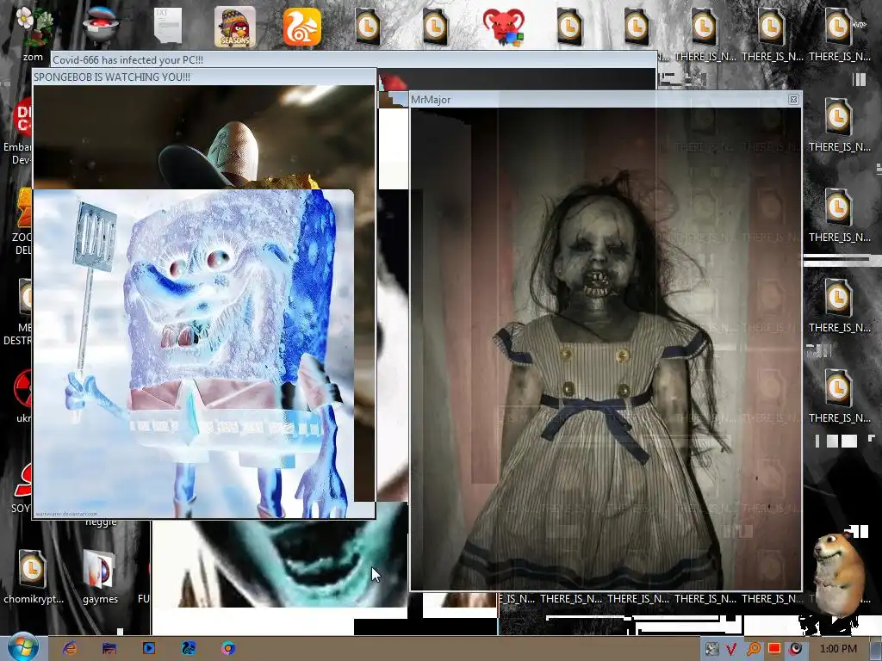Open the red Embarcadero Dev desktop icon
Viewport: 882px width, 661px height.
pyautogui.click(x=22, y=132)
